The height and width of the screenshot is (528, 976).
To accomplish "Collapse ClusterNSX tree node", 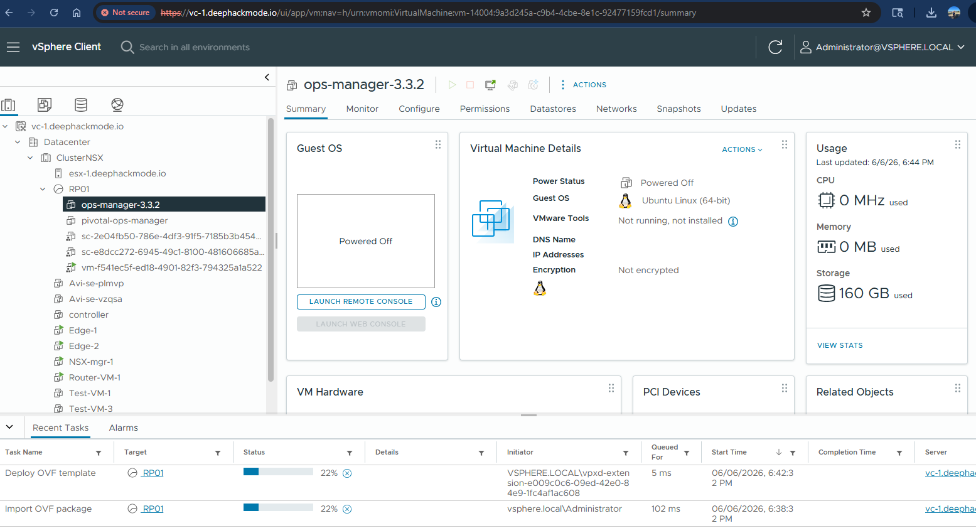I will pyautogui.click(x=30, y=158).
